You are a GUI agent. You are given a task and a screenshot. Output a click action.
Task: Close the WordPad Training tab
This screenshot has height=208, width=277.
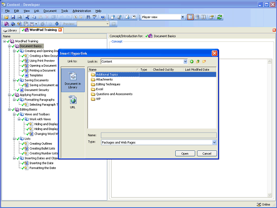[x=60, y=30]
